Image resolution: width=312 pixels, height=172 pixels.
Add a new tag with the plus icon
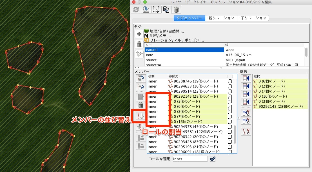(x=139, y=34)
